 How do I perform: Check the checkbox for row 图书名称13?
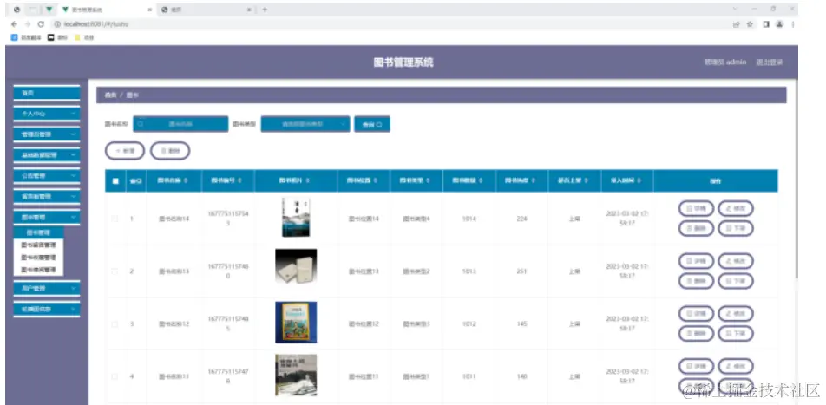pyautogui.click(x=115, y=271)
